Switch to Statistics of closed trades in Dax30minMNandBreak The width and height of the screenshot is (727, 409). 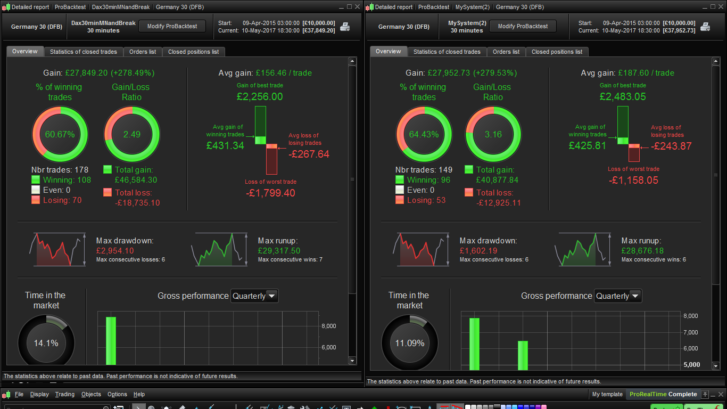[x=84, y=52]
